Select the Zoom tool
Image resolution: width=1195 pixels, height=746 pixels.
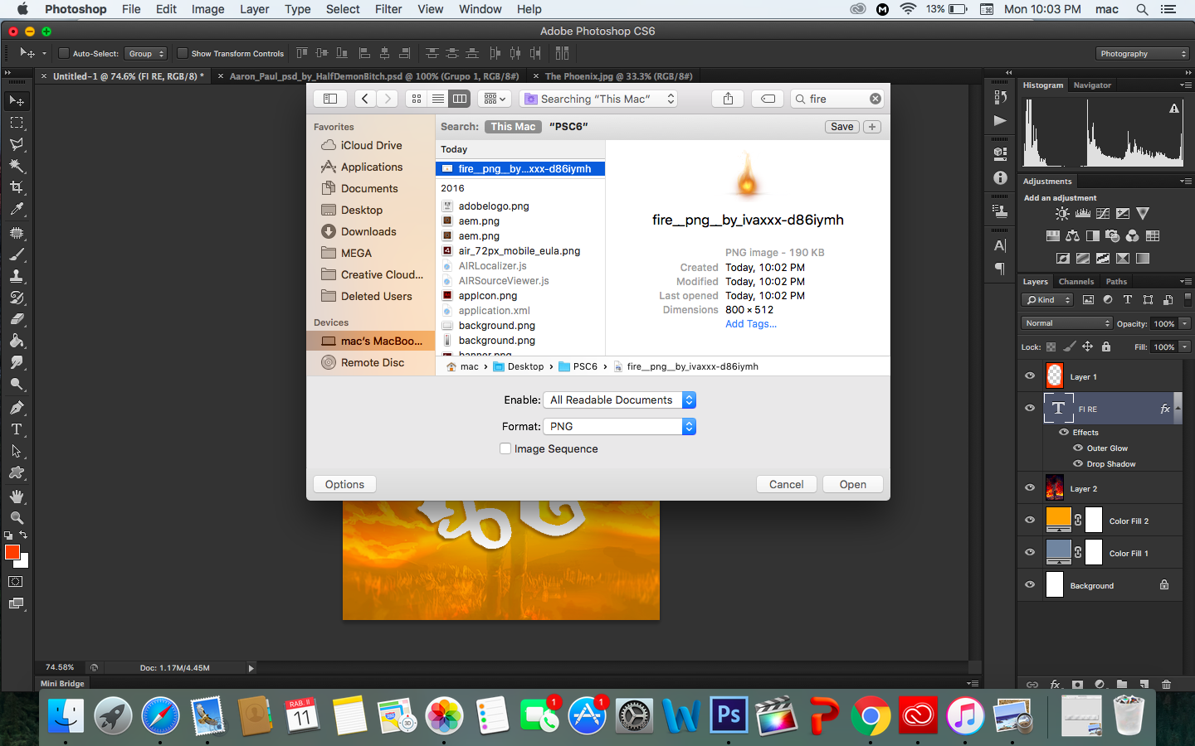coord(17,517)
